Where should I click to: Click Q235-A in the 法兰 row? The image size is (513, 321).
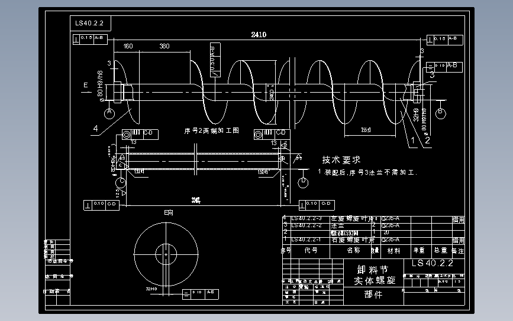tap(391, 225)
